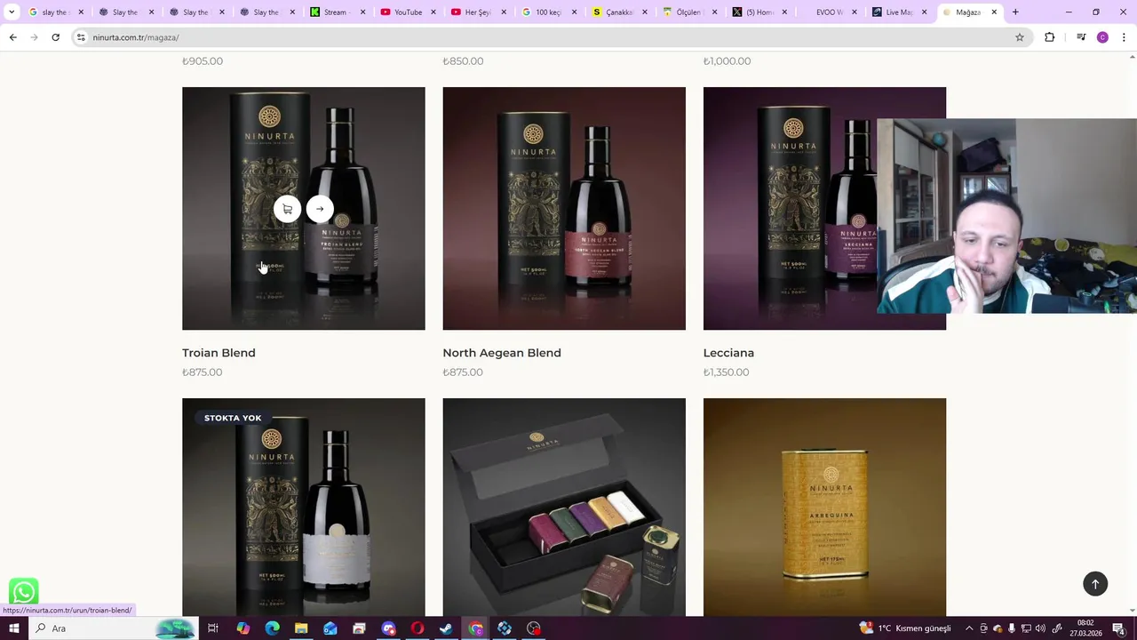Click the arrow icon on Troian Blend image
Image resolution: width=1137 pixels, height=640 pixels.
click(x=320, y=209)
